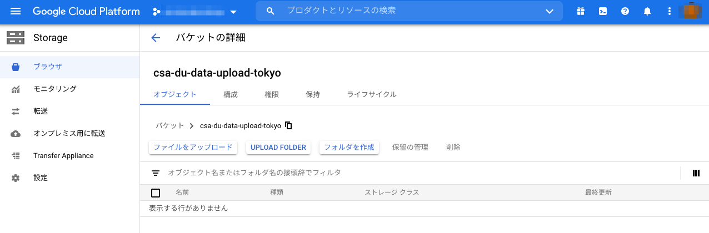
Task: Expand the search bar chevron
Action: tap(550, 11)
